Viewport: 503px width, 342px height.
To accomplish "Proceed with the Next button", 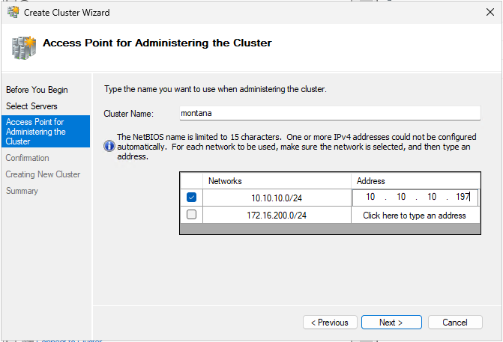I will tap(391, 323).
